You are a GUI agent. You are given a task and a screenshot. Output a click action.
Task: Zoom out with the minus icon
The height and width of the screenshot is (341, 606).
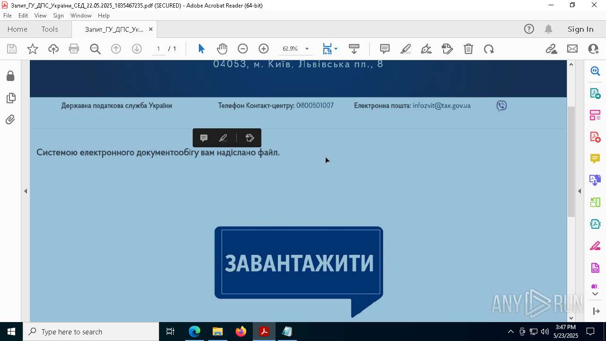(243, 49)
